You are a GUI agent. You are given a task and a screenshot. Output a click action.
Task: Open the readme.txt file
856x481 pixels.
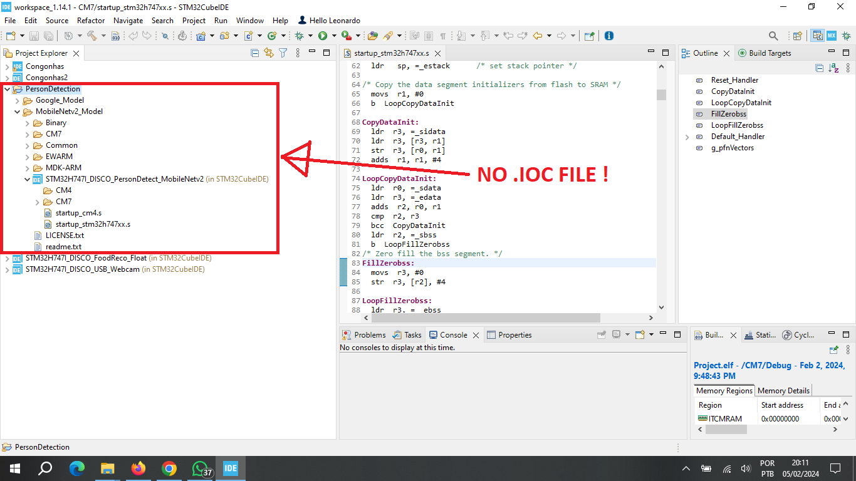tap(63, 246)
